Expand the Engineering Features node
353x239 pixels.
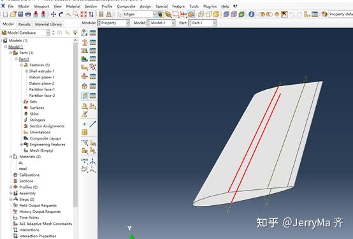point(22,144)
